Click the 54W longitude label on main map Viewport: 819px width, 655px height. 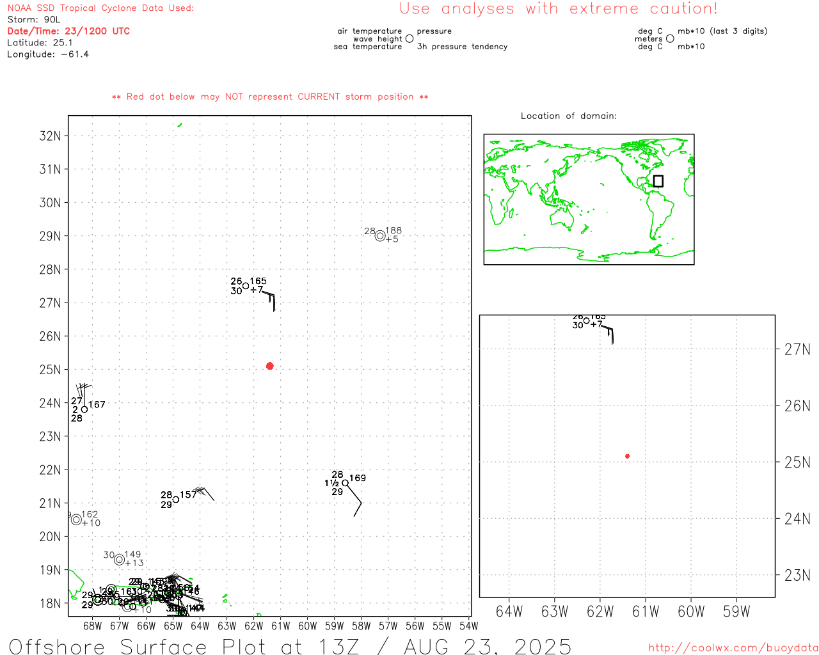point(469,626)
